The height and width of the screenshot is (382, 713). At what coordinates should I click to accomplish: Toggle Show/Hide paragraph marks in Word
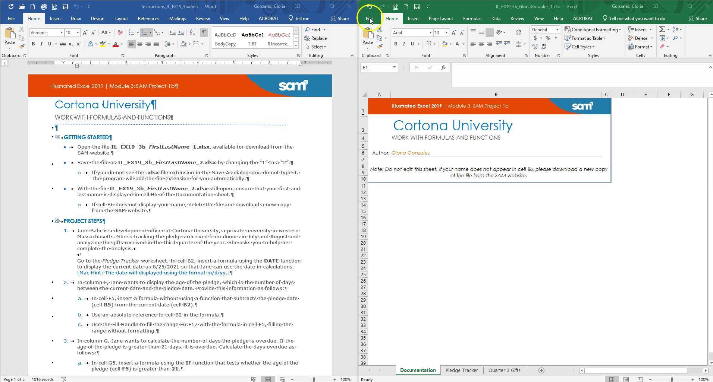tap(204, 33)
